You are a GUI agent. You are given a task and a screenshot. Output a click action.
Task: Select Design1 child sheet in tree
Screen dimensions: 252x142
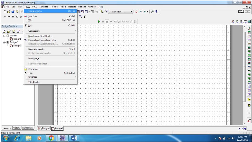(15, 39)
